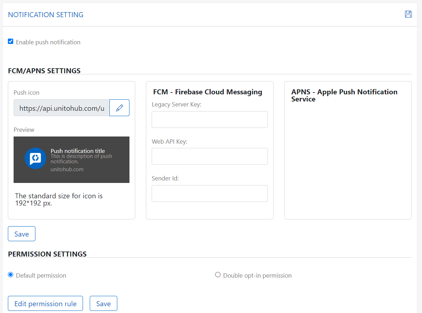Click Save in the permission settings section
This screenshot has width=422, height=313.
pos(103,303)
